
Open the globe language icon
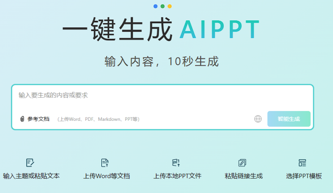pos(258,119)
